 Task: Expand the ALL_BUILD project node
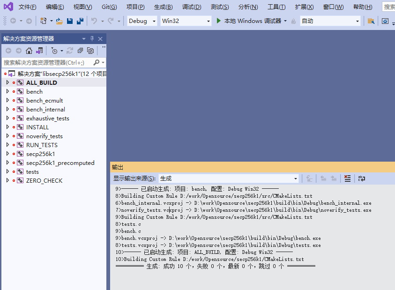(x=7, y=82)
